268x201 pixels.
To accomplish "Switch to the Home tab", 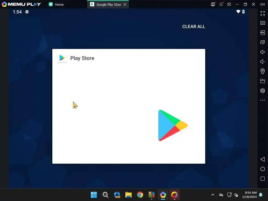I will click(56, 4).
